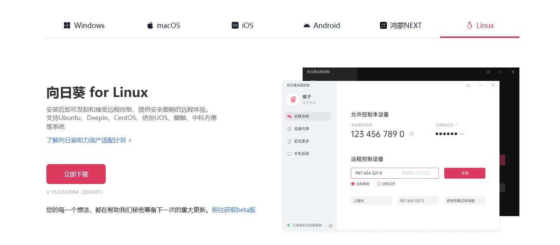Follow the 前往获取beta版 link

[x=234, y=210]
